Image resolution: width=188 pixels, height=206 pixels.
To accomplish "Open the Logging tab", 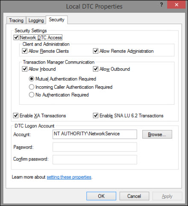I will [36, 21].
